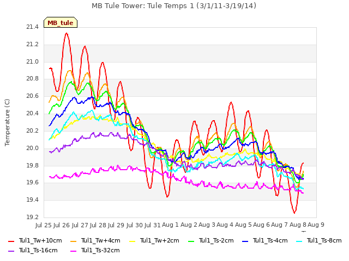
Task: Click the MB_tule label box
Action: (61, 22)
